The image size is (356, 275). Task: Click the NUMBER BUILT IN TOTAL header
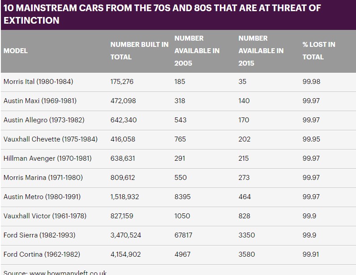click(139, 50)
